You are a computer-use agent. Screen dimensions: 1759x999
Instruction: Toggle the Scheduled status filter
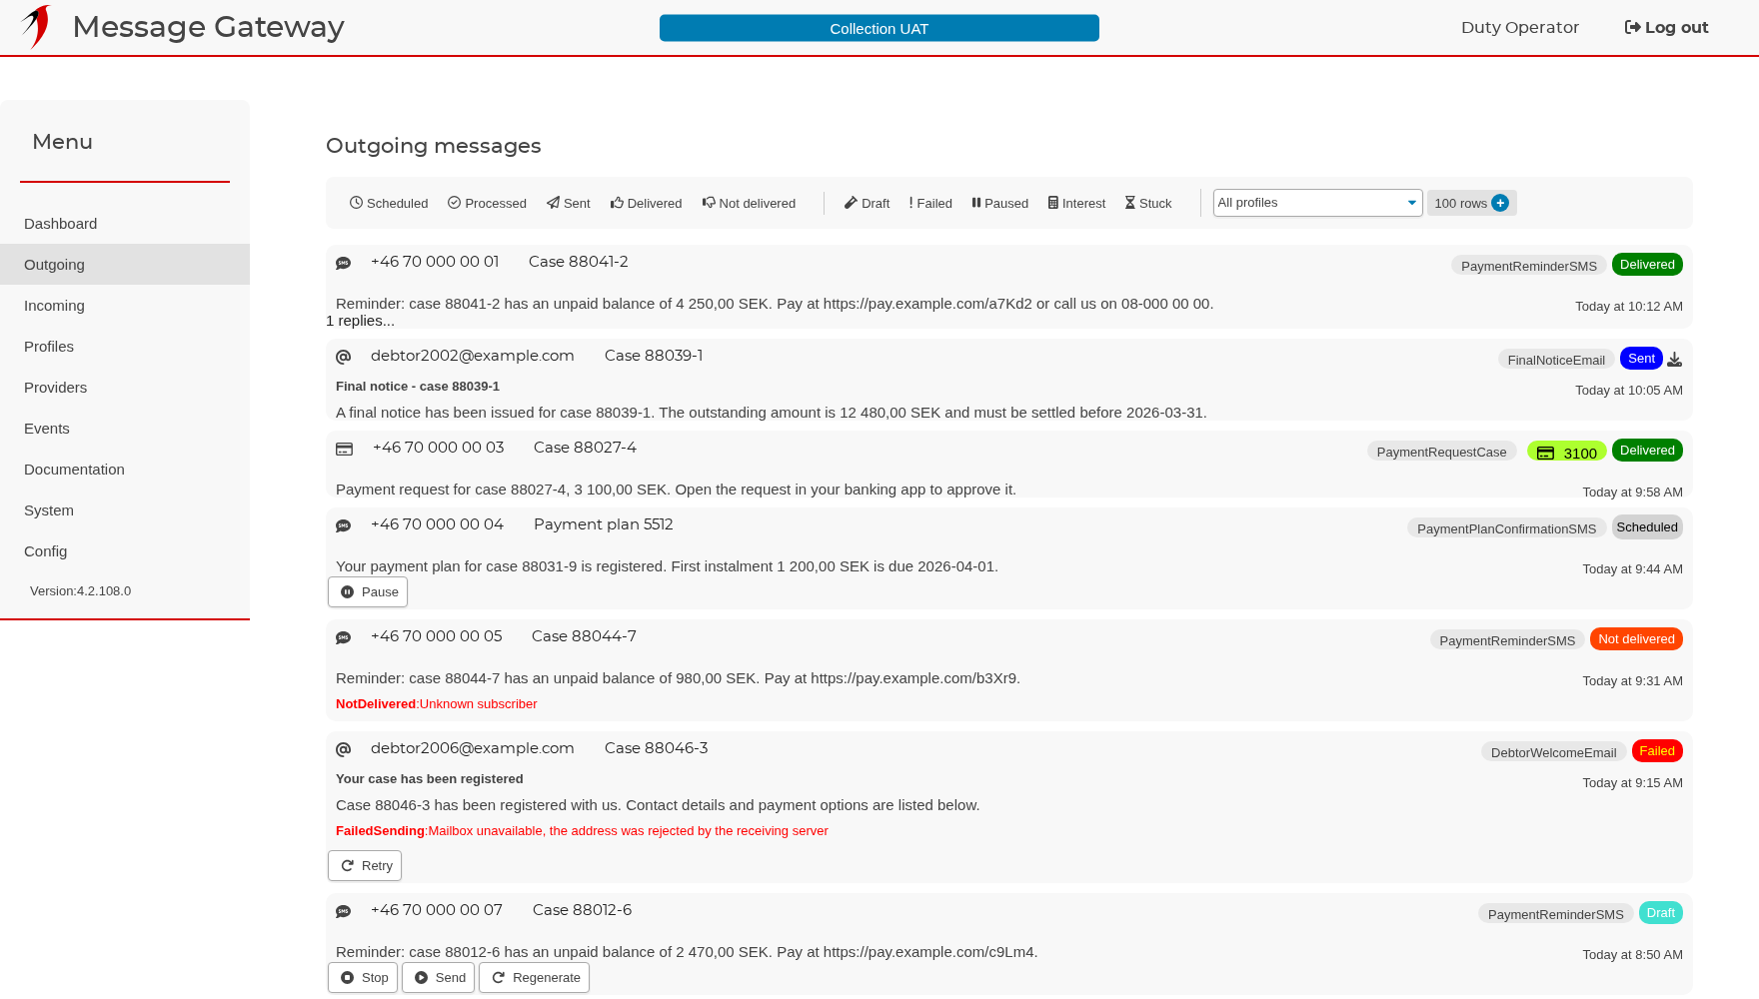[x=389, y=203]
